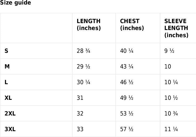
Task: Select the 3XL size row label
Action: point(10,129)
